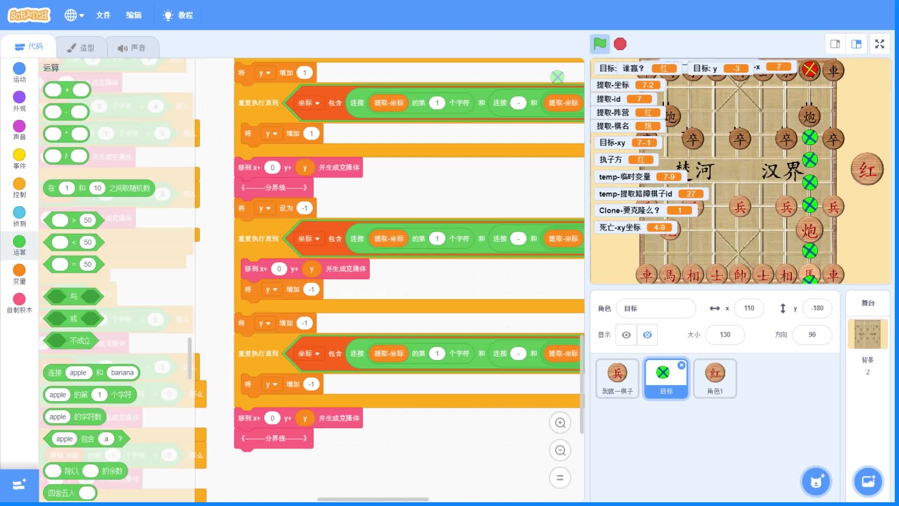899x506 pixels.
Task: Open the choose a sprite button
Action: 816,481
